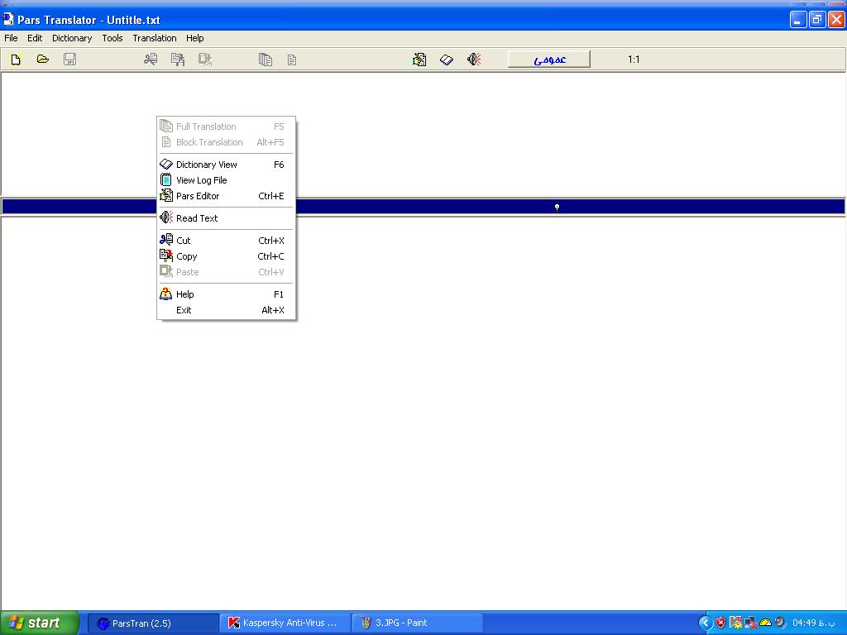Choose Cut in the context menu
This screenshot has width=847, height=635.
coord(226,241)
